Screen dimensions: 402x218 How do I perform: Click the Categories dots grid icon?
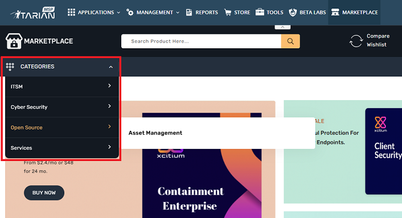(10, 67)
